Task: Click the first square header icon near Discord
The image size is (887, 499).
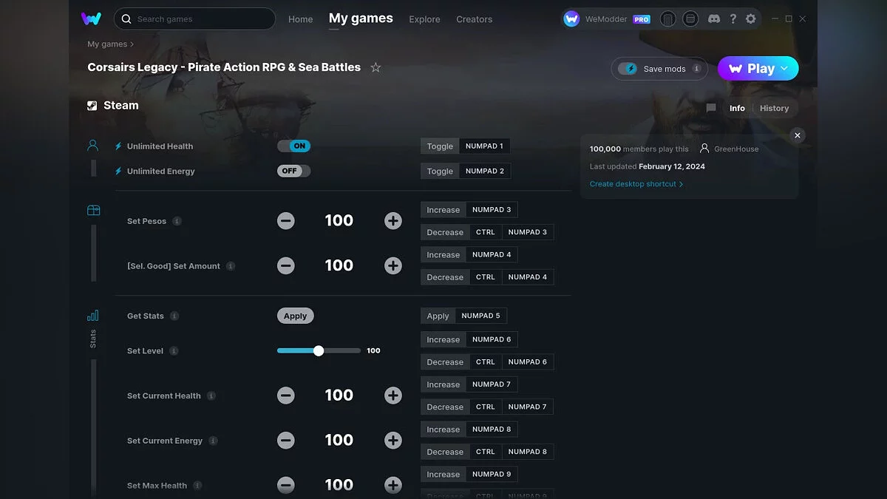Action: point(667,19)
